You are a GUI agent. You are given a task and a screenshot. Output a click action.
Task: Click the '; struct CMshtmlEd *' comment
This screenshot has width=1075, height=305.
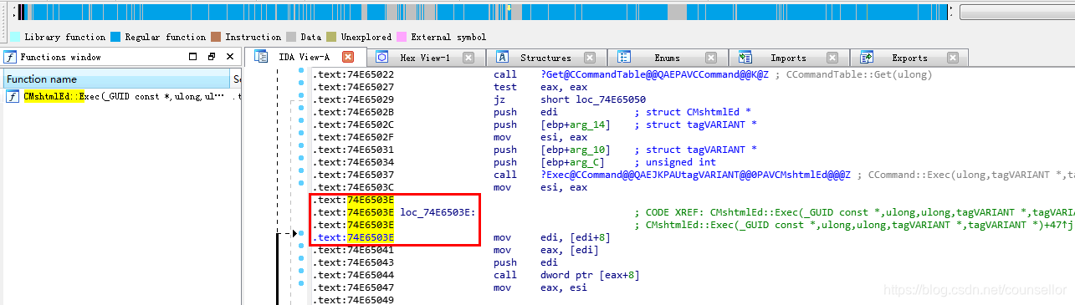coord(693,112)
